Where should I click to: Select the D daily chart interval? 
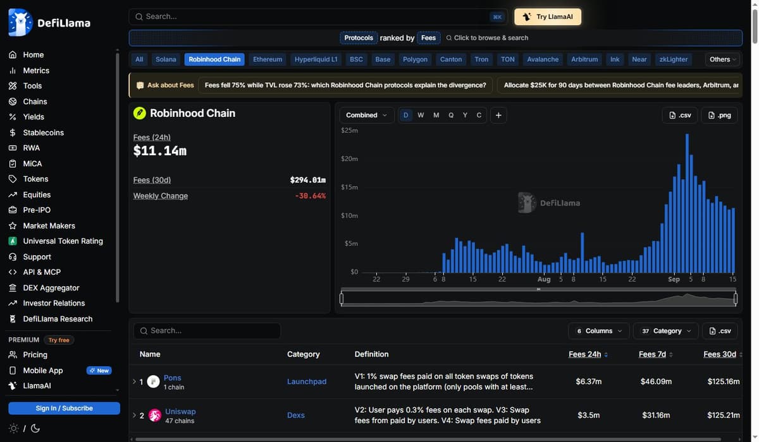coord(405,115)
